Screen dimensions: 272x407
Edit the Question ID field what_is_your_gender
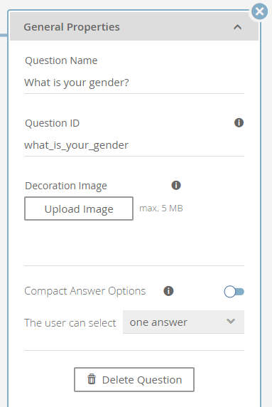134,145
